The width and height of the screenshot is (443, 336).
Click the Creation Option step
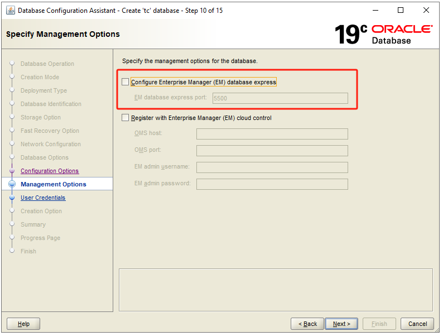pos(41,211)
